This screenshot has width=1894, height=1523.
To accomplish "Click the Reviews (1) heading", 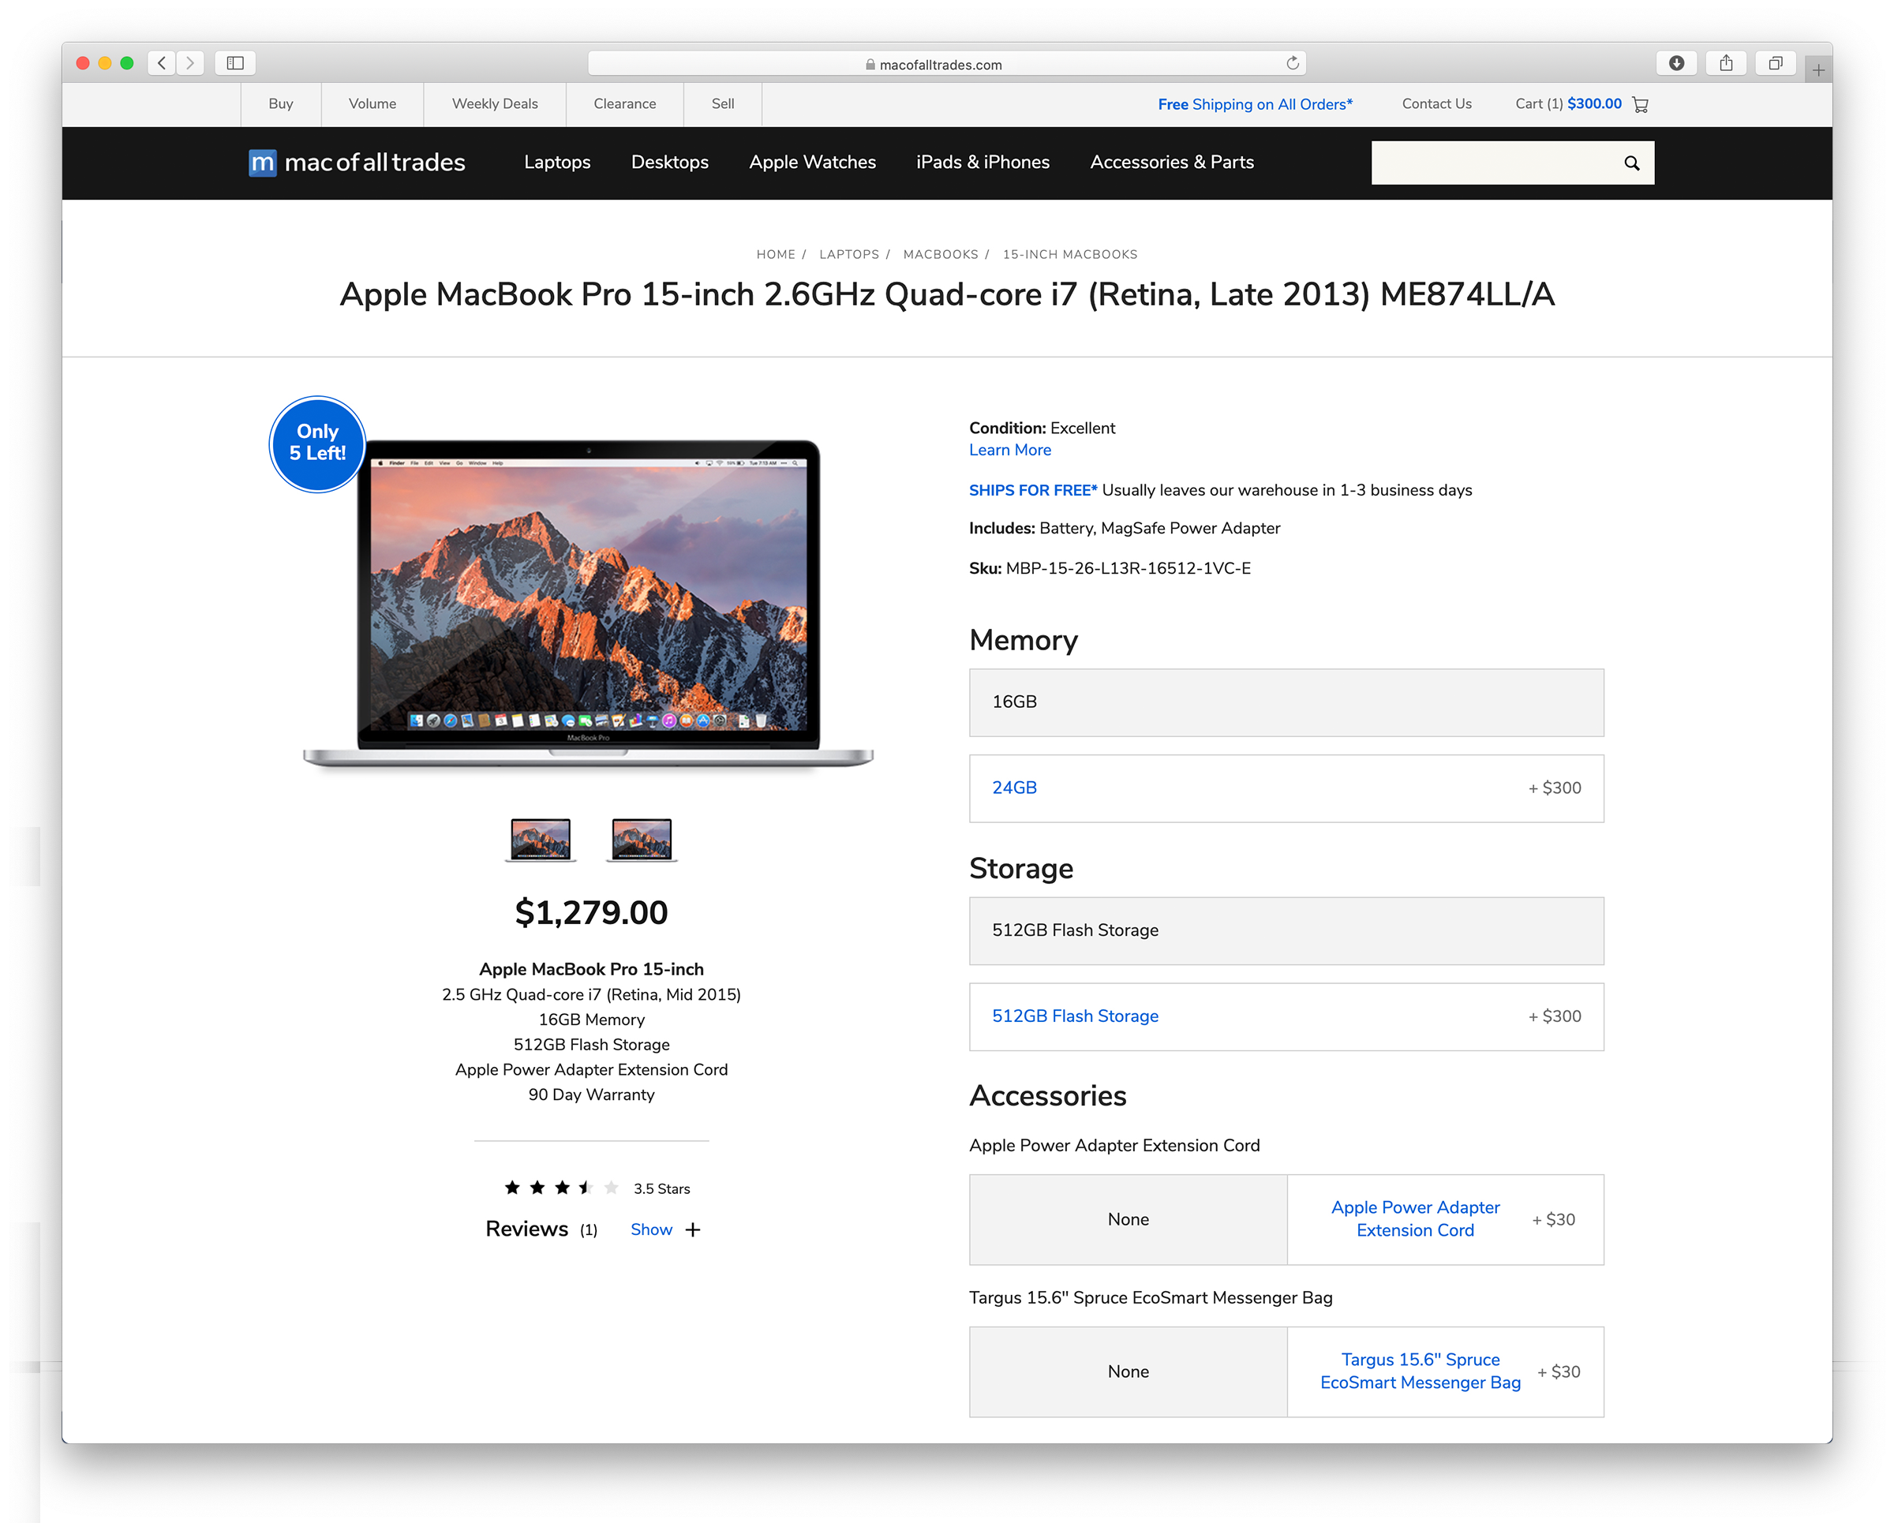I will pos(541,1229).
